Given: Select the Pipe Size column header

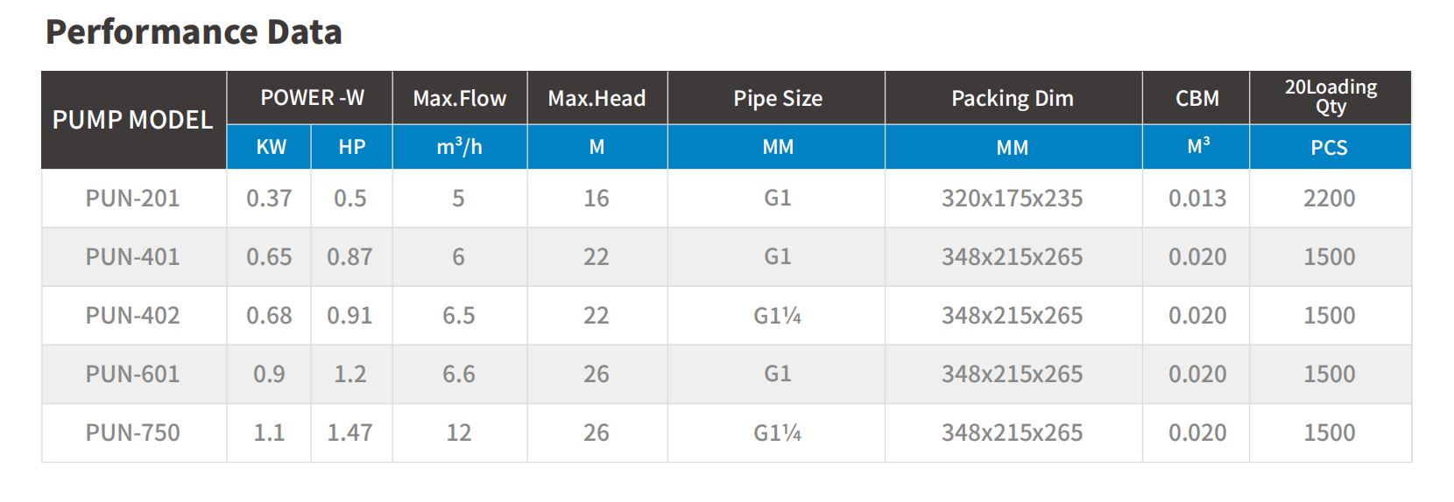Looking at the screenshot, I should coord(777,99).
